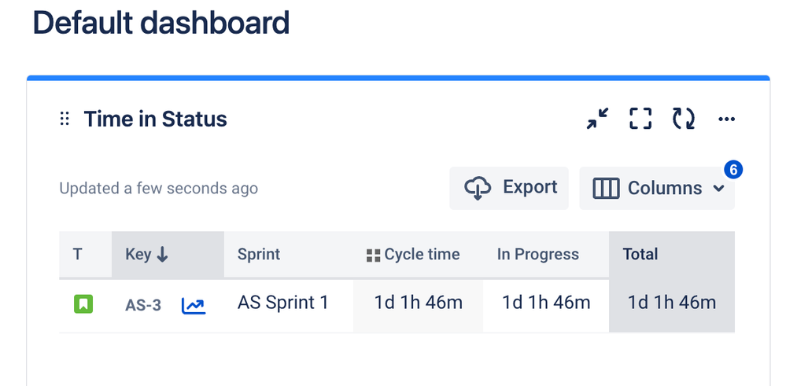Click the Sprint column header

259,255
